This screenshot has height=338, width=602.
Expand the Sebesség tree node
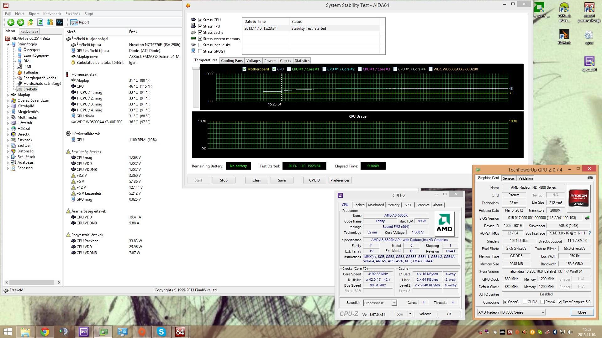(8, 168)
